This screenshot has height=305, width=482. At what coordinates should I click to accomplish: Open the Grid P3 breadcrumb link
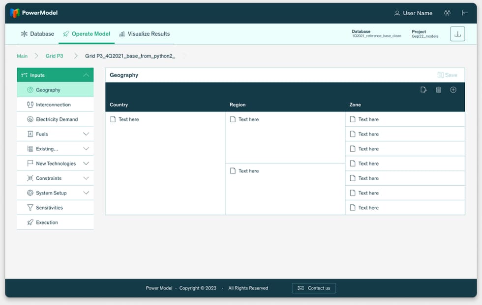(55, 56)
